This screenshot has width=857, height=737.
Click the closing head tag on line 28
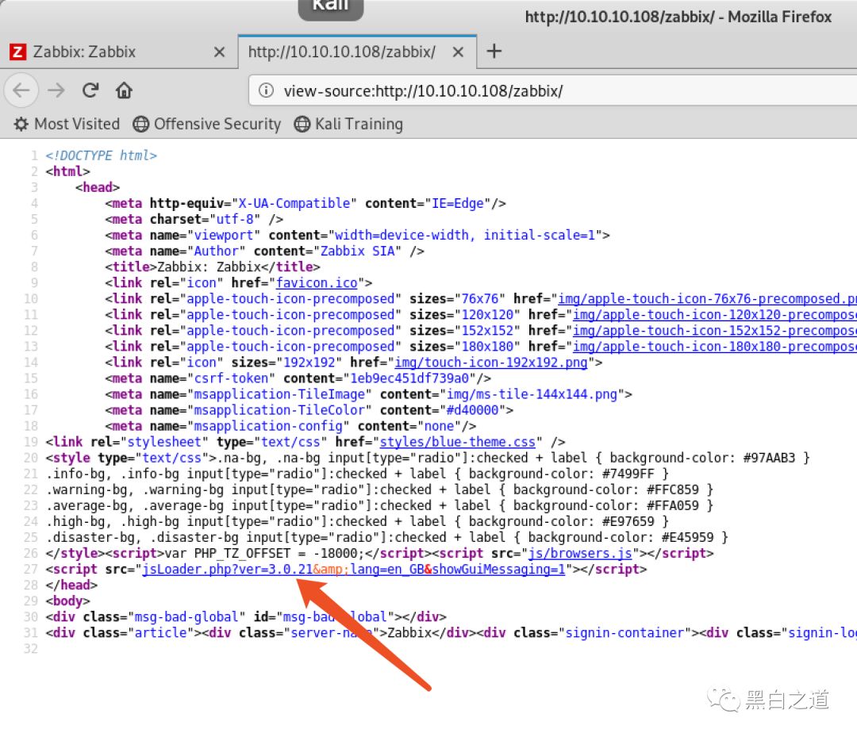[x=71, y=585]
